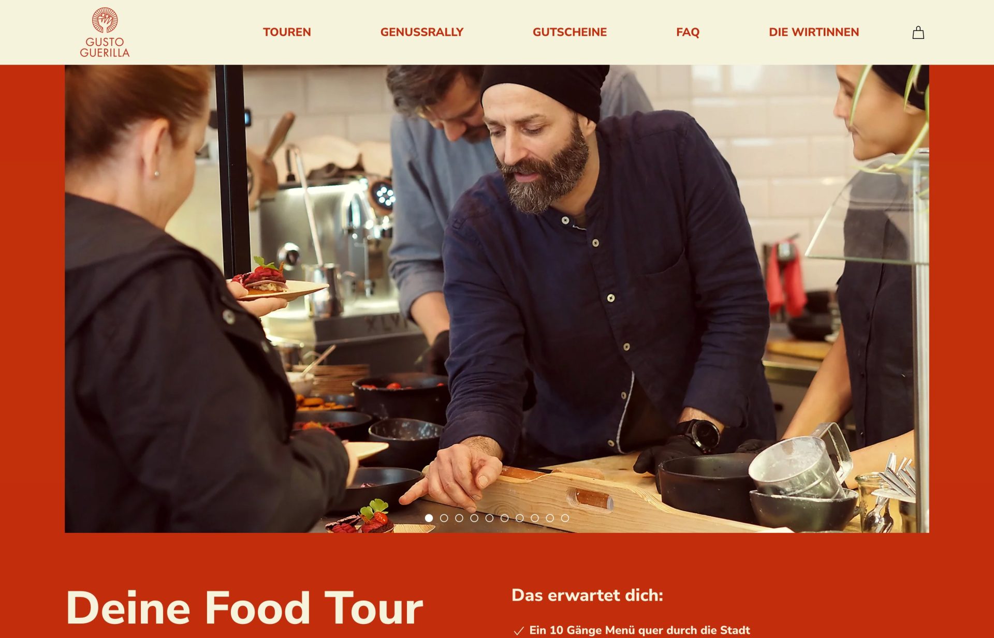The height and width of the screenshot is (638, 994).
Task: Jump to the fourth slide dot
Action: [474, 518]
